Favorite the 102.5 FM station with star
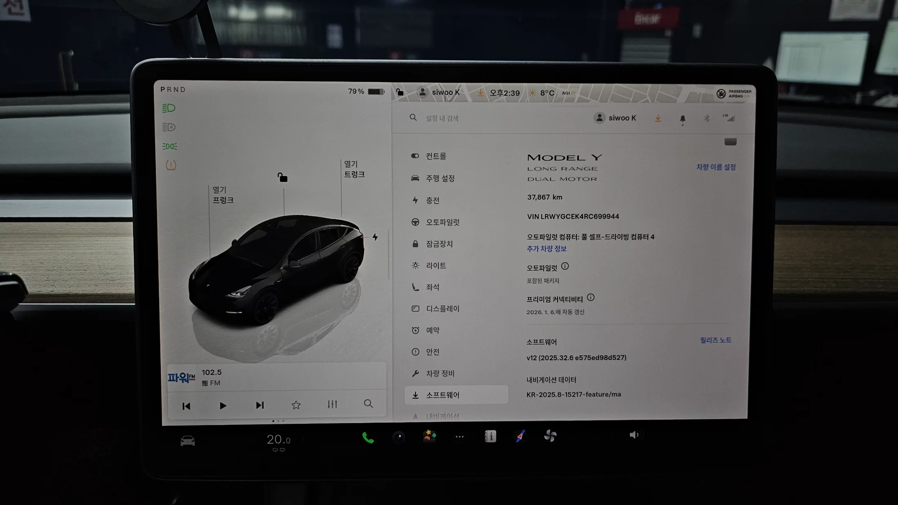Image resolution: width=898 pixels, height=505 pixels. pyautogui.click(x=296, y=405)
